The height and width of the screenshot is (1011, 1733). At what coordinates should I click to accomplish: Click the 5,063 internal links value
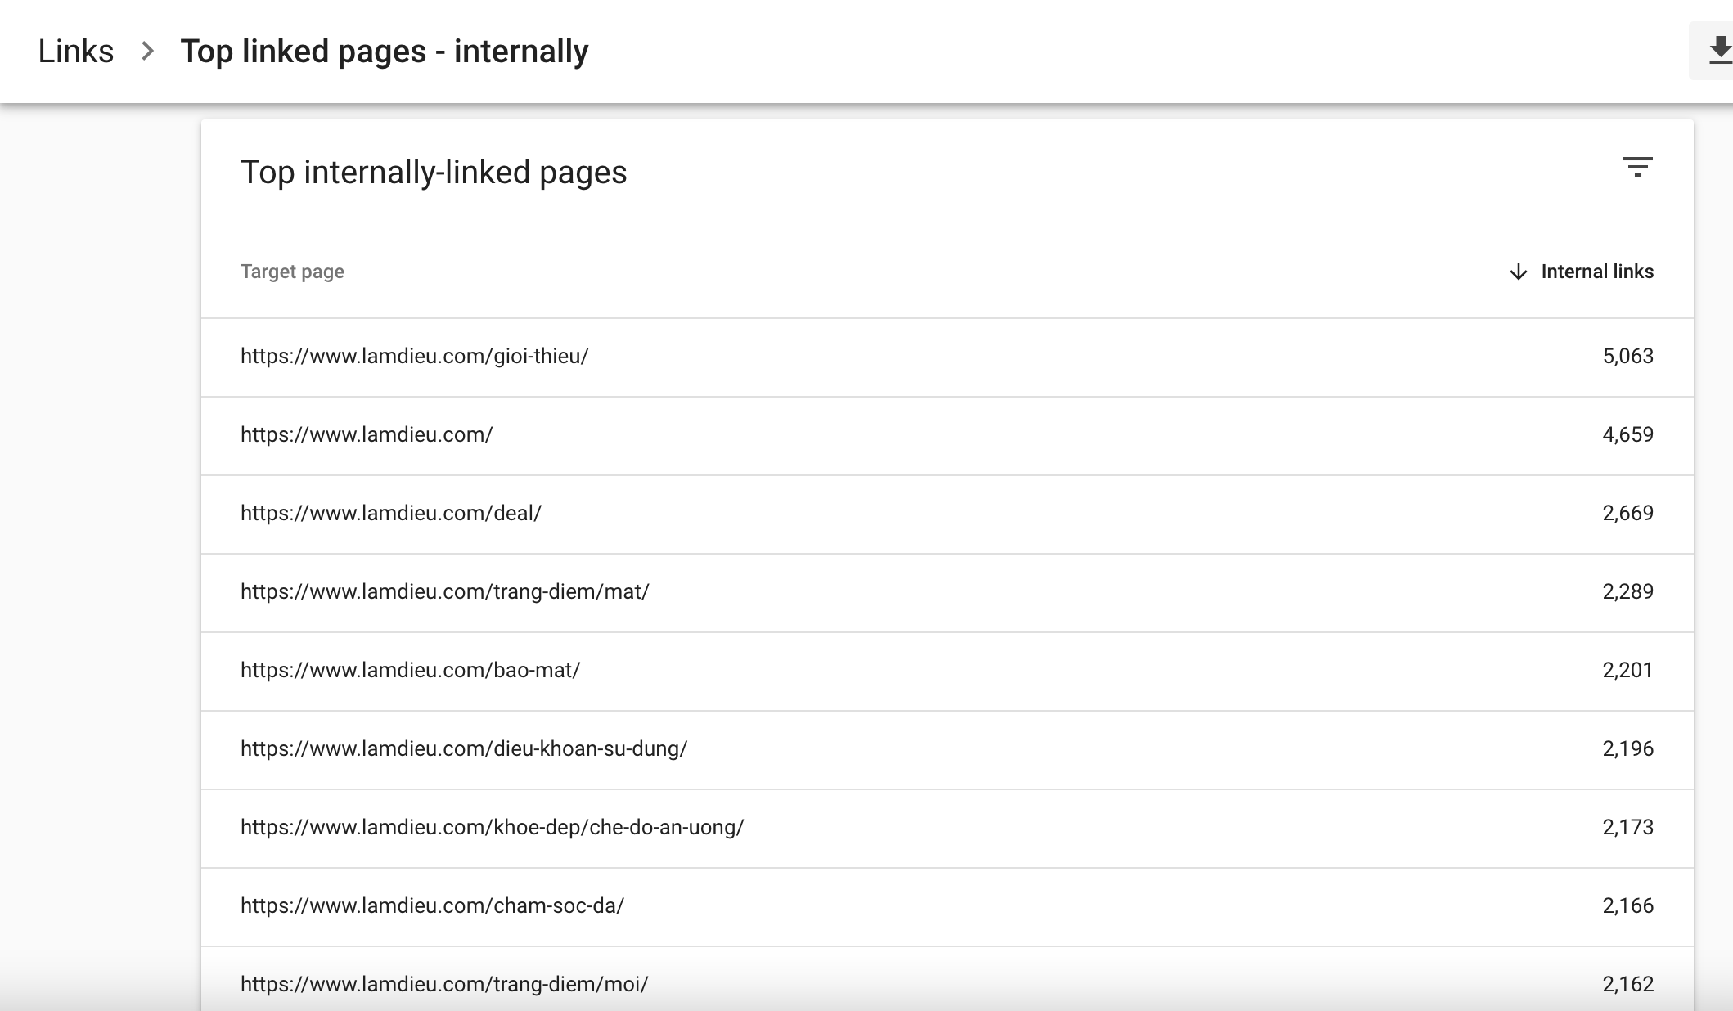pyautogui.click(x=1627, y=356)
